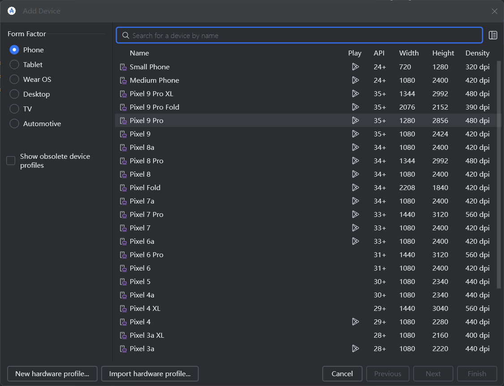Click the Finish button
504x386 pixels.
[477, 374]
